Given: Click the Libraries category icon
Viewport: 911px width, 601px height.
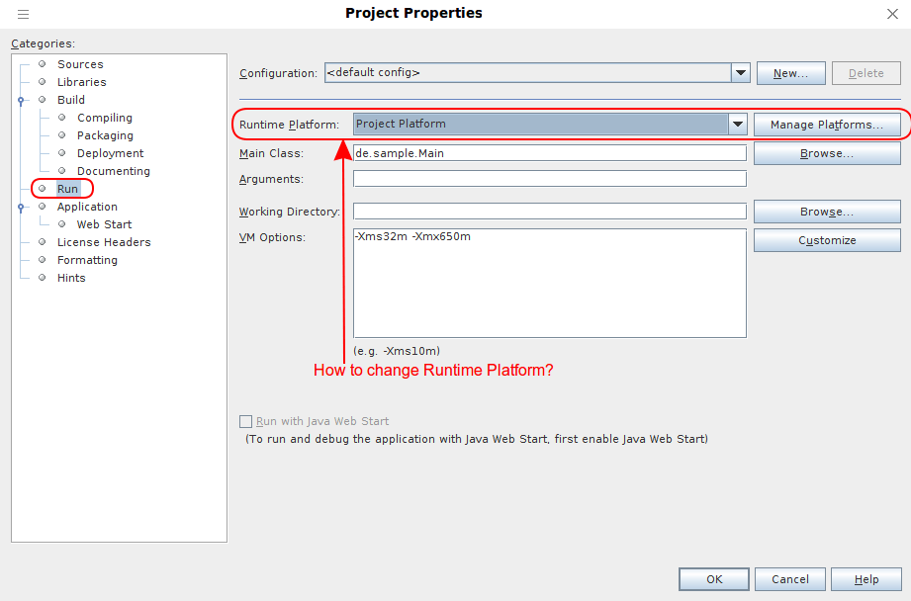Looking at the screenshot, I should (42, 82).
